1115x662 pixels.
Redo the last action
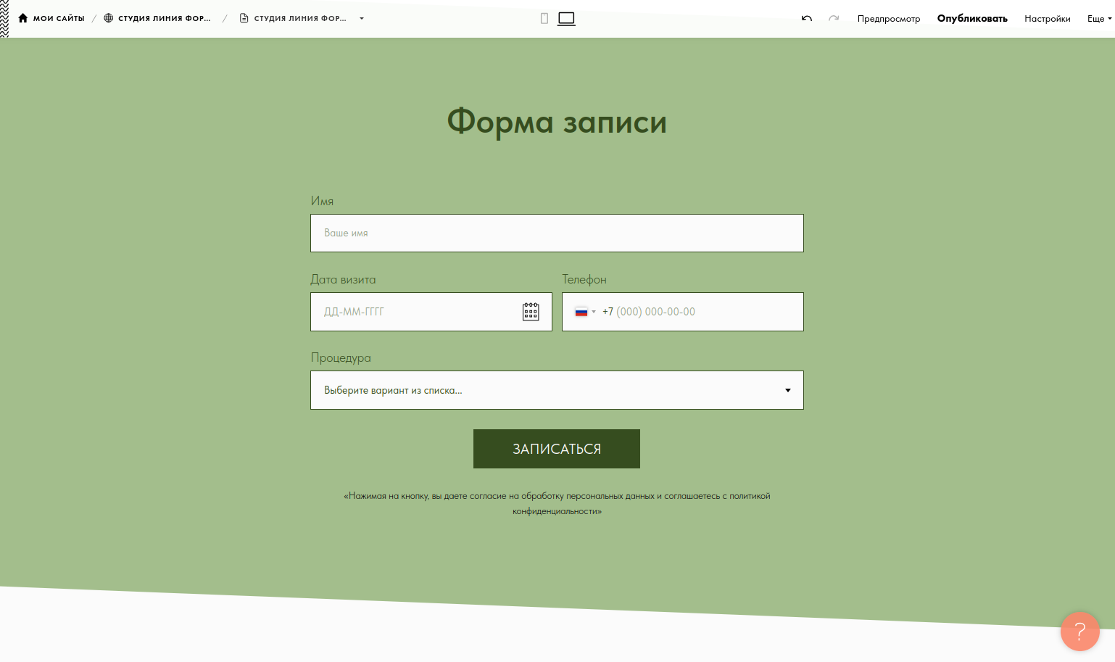click(x=834, y=18)
